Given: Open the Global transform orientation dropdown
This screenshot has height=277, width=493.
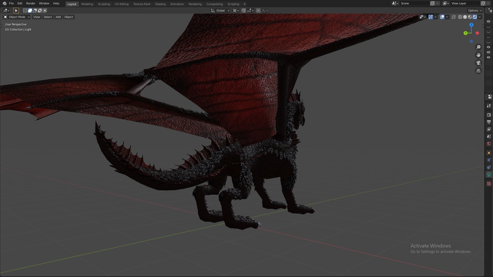Looking at the screenshot, I should (220, 11).
